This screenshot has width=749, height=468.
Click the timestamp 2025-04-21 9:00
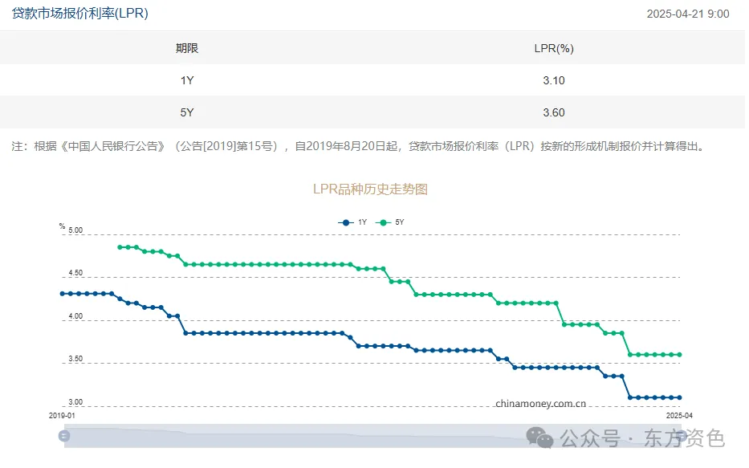click(x=688, y=14)
